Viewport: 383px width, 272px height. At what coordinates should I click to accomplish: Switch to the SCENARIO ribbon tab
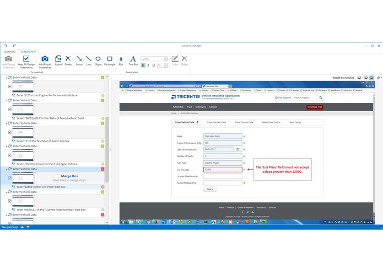(9, 52)
